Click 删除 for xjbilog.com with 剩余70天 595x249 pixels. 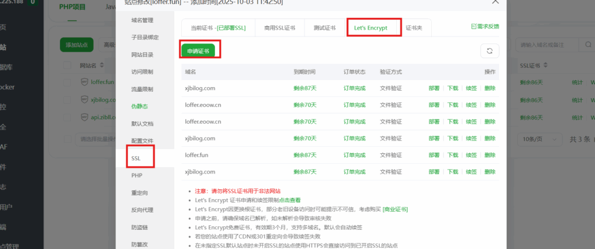coord(490,138)
